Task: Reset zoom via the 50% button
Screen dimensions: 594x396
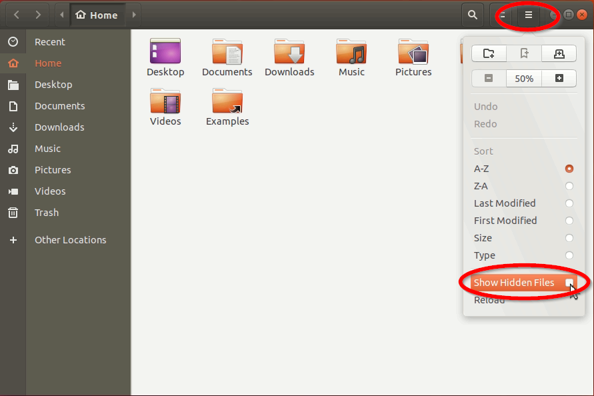Action: tap(524, 79)
